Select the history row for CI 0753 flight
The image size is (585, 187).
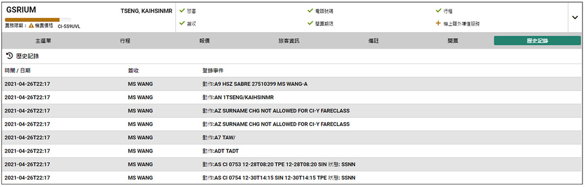[x=292, y=164]
